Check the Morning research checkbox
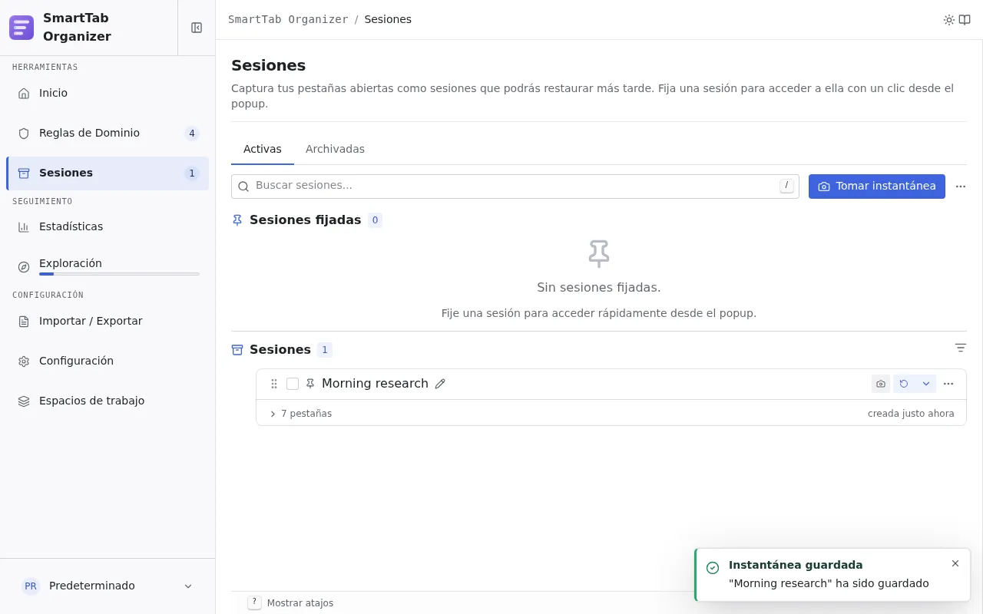The image size is (983, 614). tap(293, 384)
